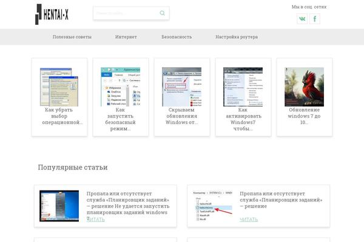
Task: Open the Интернет menu item
Action: [126, 37]
